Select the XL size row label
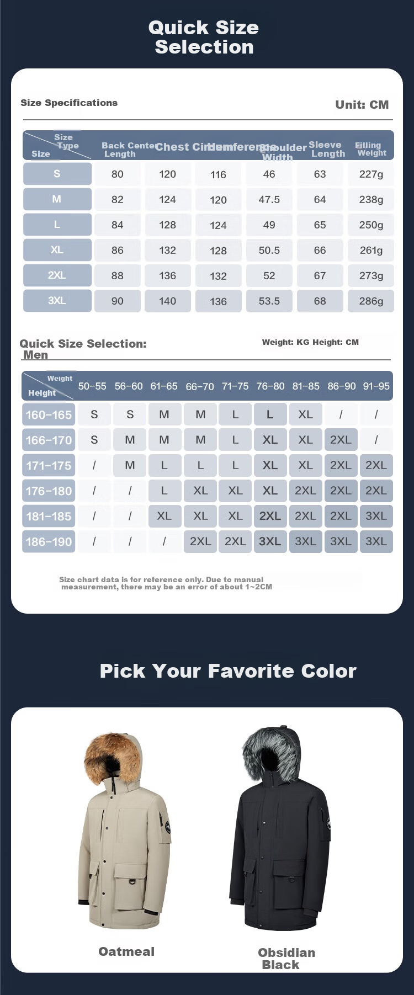Screen dimensions: 414x995 point(57,250)
